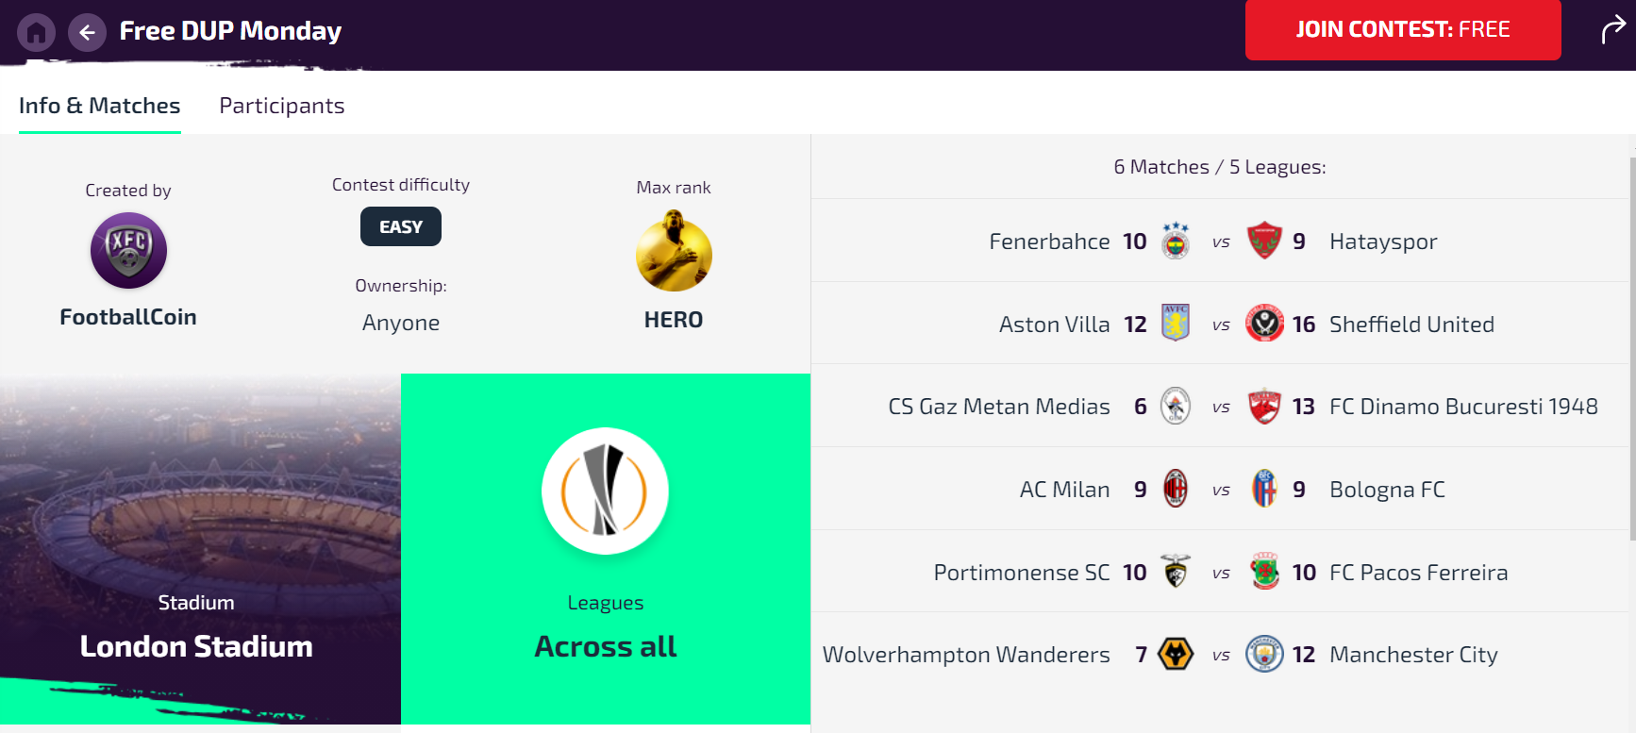Viewport: 1636px width, 733px height.
Task: Switch to the Participants tab
Action: [282, 106]
